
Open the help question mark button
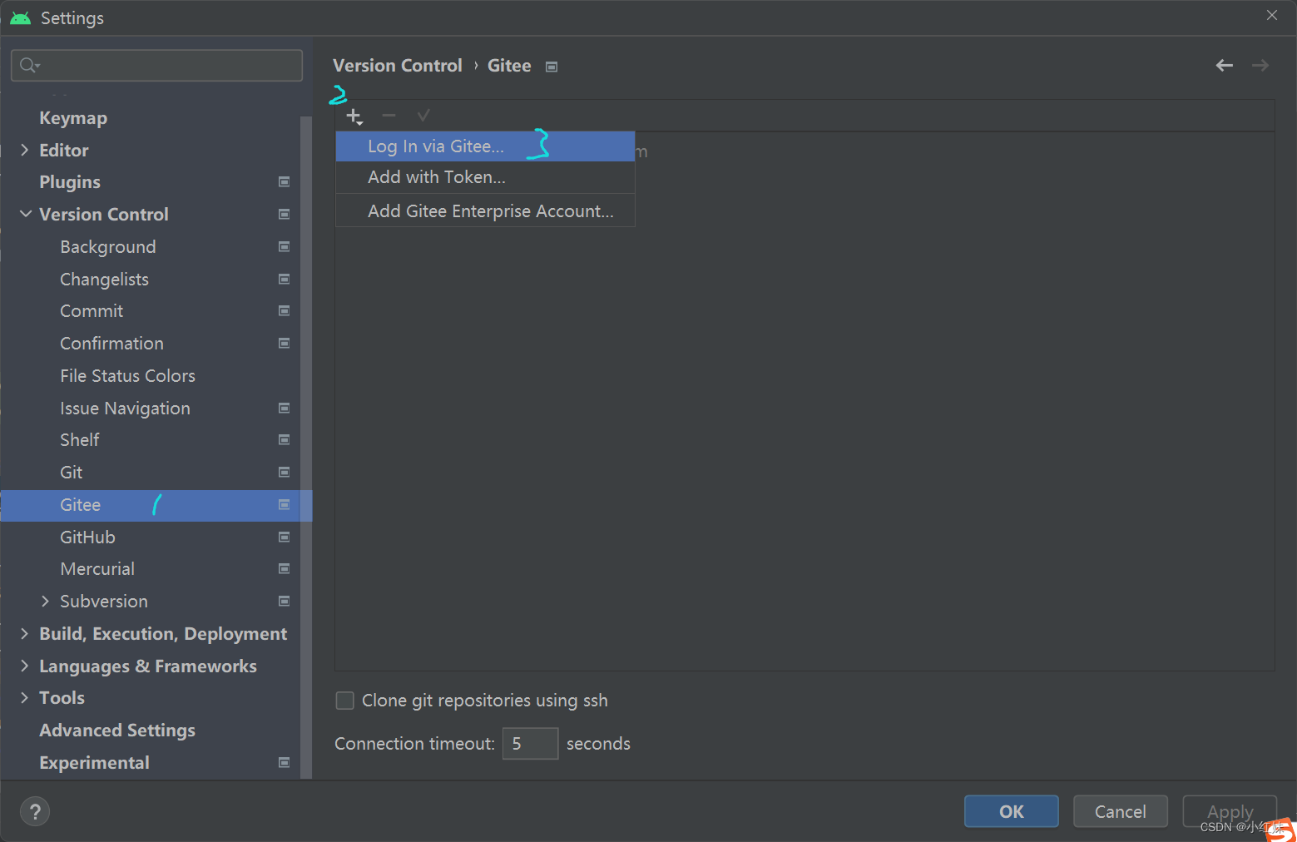pyautogui.click(x=35, y=811)
